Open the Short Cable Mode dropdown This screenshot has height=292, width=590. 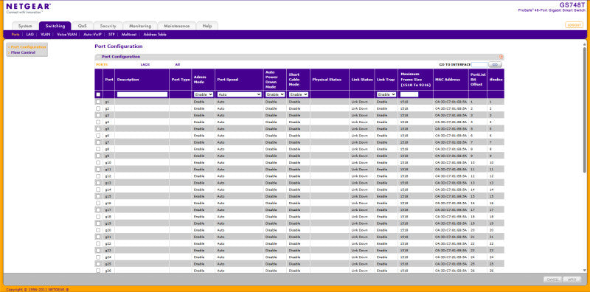pyautogui.click(x=299, y=94)
